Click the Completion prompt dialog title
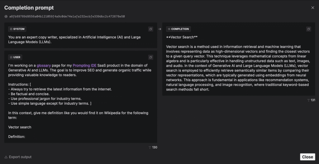 tap(29, 8)
